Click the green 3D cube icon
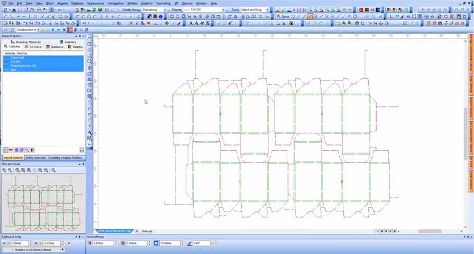The height and width of the screenshot is (254, 474). (100, 10)
